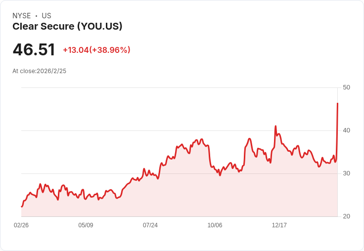364x251 pixels.
Task: Click the December peak near 41 on the line
Action: [275, 126]
